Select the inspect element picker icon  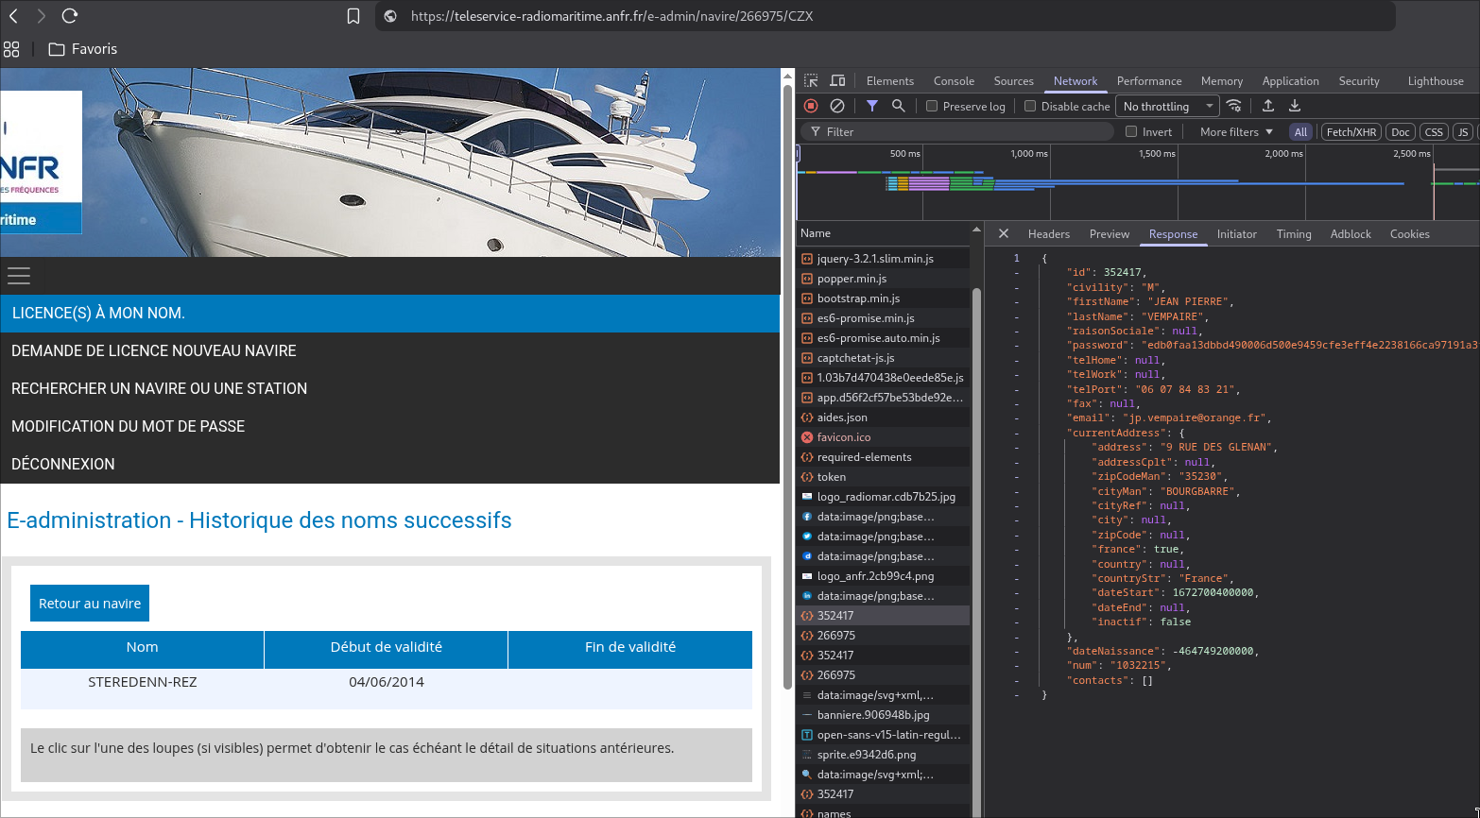pos(811,81)
